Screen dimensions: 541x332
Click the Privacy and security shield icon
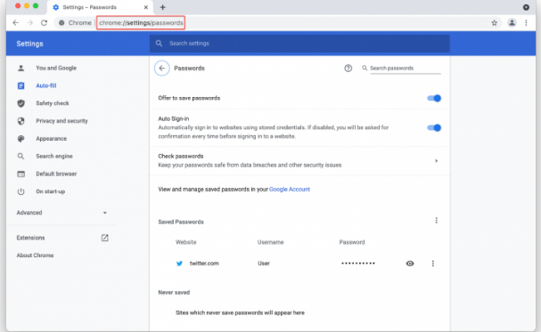tap(21, 121)
